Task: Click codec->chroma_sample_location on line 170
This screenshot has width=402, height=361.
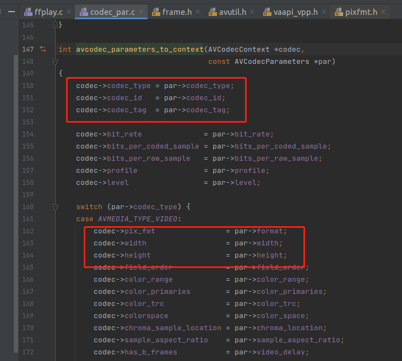Action: pos(157,327)
